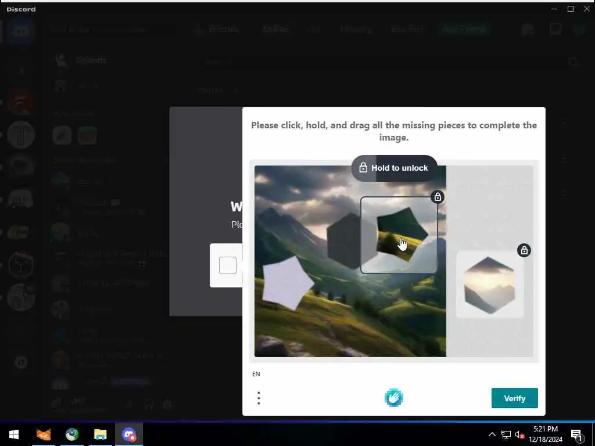Open the three-dot captcha options menu
Viewport: 595px width, 446px height.
pos(259,398)
